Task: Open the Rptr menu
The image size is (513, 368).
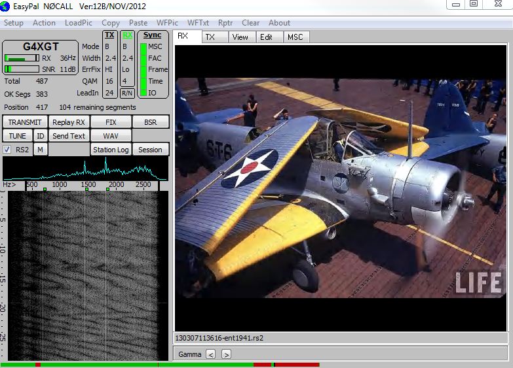Action: [225, 23]
